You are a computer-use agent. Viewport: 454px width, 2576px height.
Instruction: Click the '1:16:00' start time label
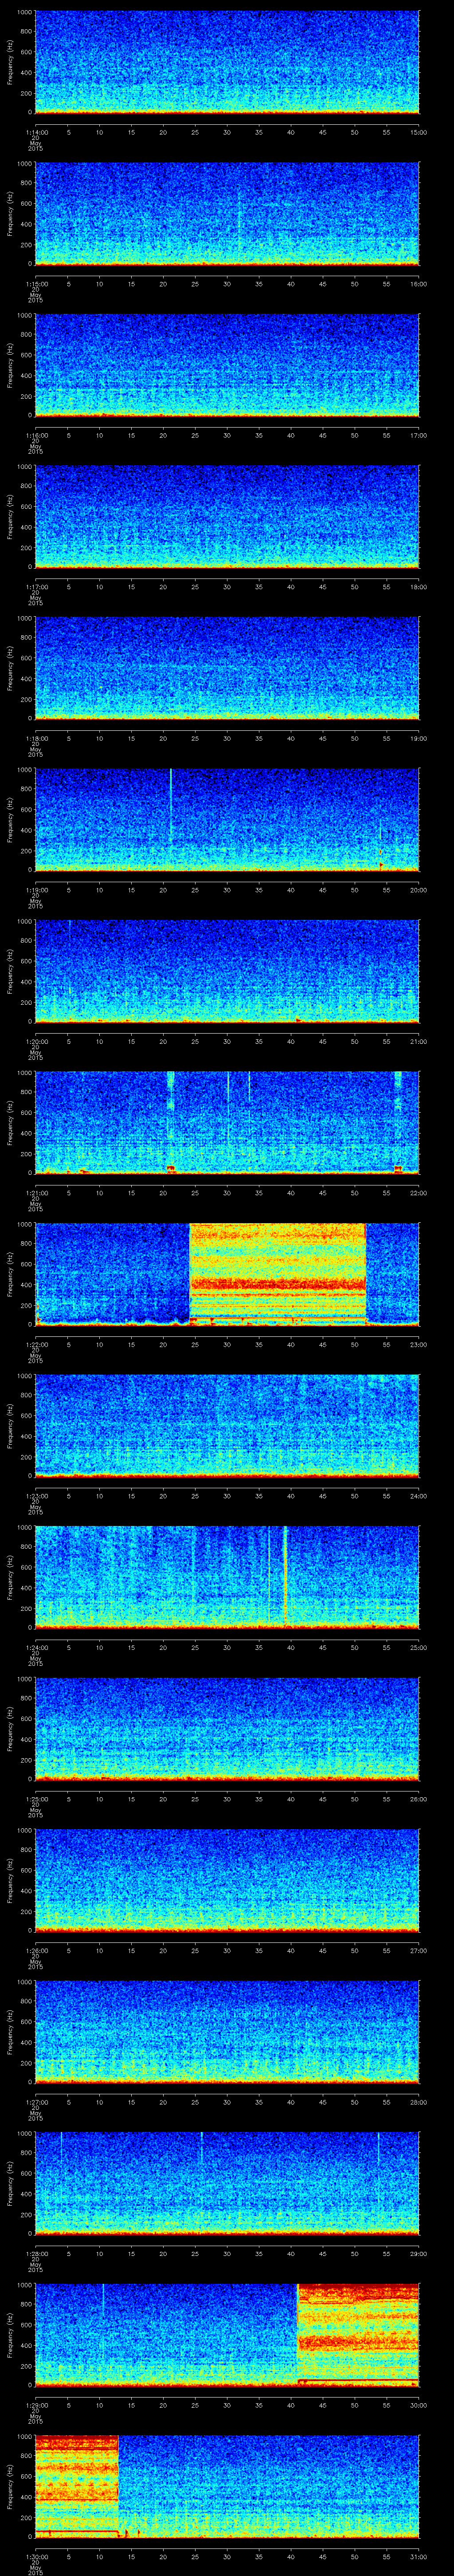(36, 435)
